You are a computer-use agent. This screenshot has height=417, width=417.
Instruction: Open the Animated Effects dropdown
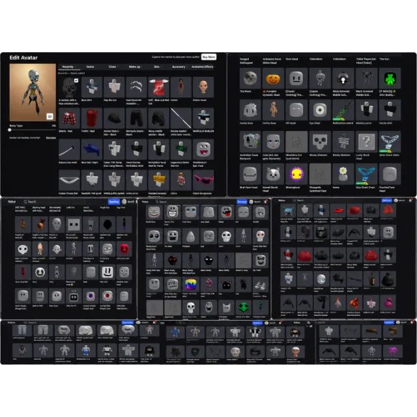point(203,66)
